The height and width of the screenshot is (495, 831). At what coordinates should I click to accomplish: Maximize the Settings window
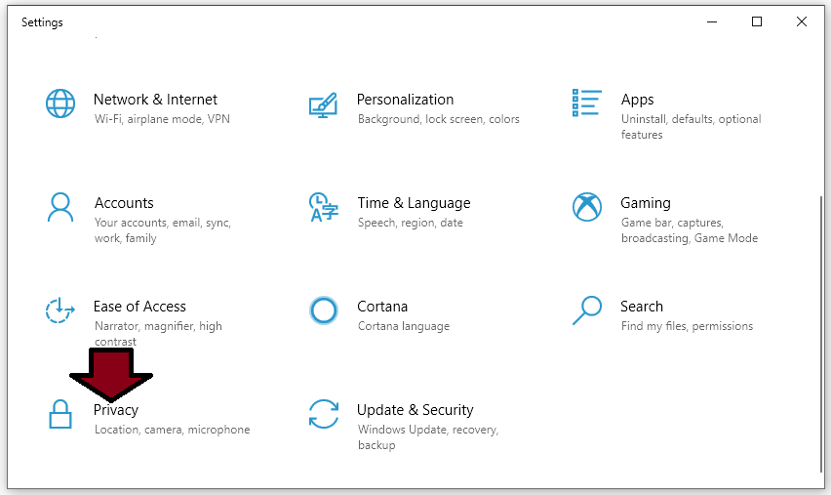pos(757,21)
